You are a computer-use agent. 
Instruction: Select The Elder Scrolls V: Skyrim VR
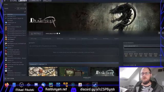(15, 18)
